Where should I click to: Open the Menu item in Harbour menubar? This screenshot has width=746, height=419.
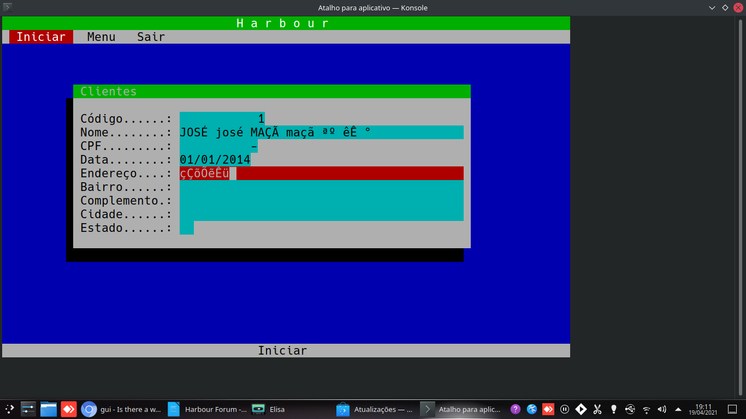[101, 37]
